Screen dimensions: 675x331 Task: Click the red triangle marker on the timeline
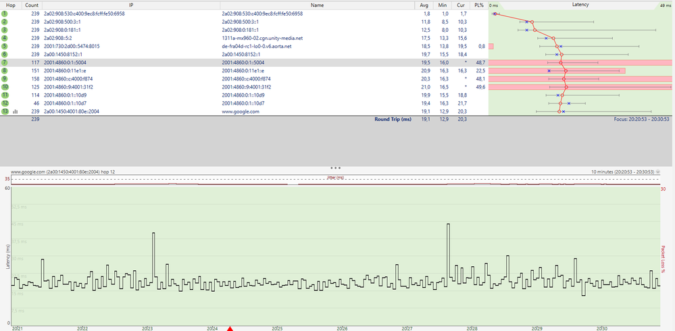click(x=230, y=328)
